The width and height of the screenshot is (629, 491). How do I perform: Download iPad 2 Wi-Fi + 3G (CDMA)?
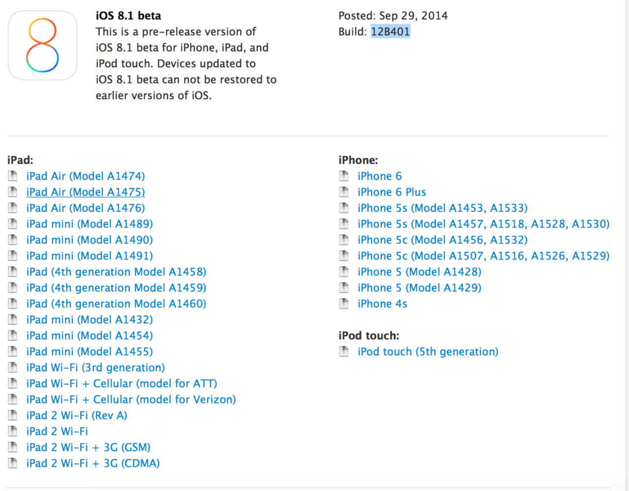(x=93, y=463)
